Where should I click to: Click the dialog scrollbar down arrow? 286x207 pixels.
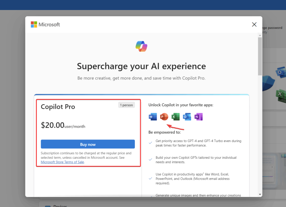tap(260, 194)
